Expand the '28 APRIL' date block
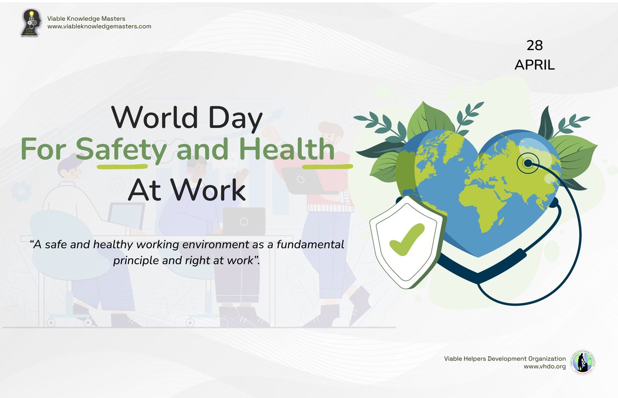This screenshot has height=398, width=618. pos(535,55)
